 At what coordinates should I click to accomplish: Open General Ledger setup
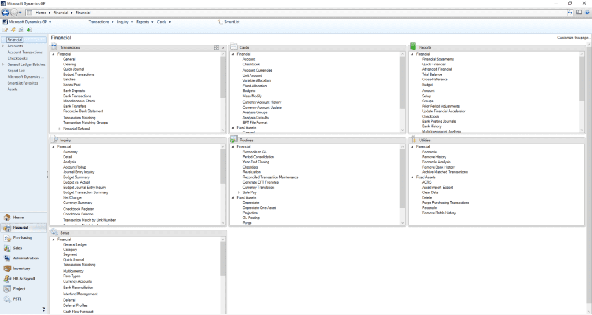tap(75, 245)
